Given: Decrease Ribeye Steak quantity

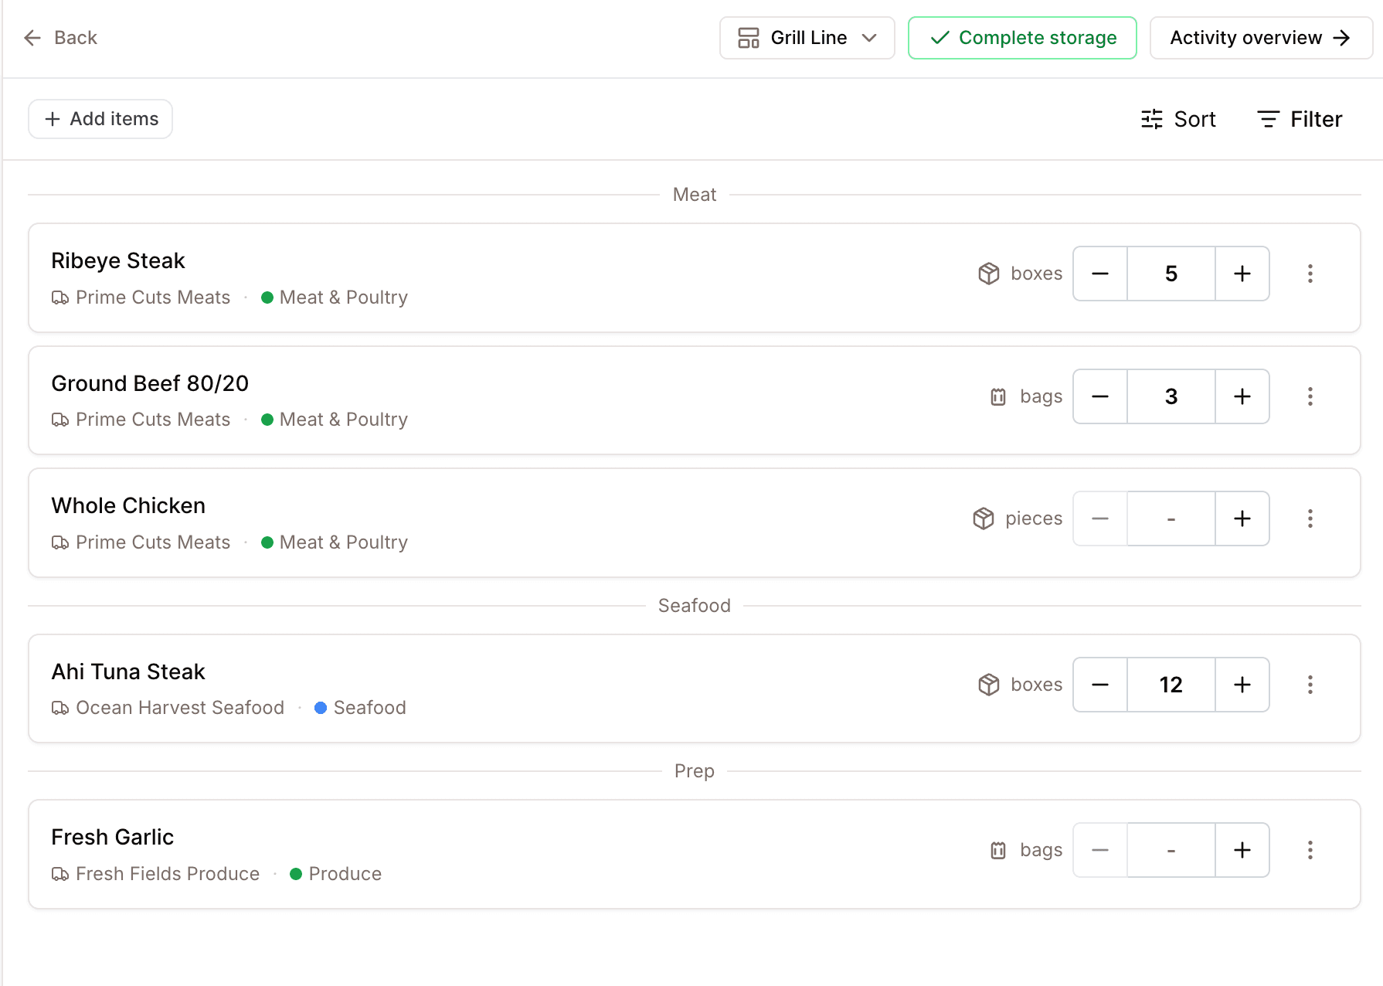Looking at the screenshot, I should tap(1100, 274).
